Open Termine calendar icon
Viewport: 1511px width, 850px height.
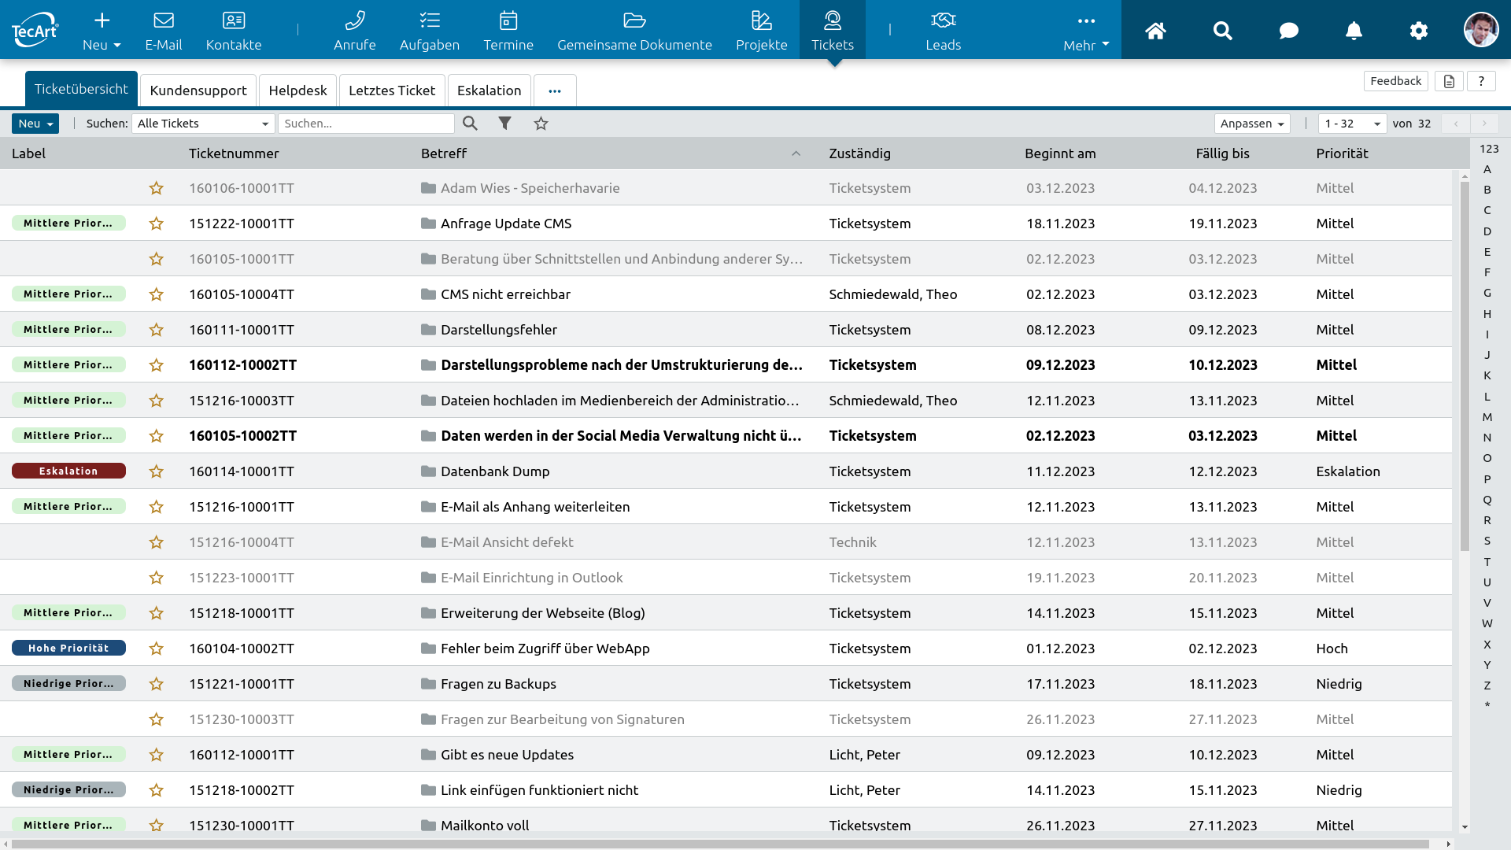tap(508, 21)
